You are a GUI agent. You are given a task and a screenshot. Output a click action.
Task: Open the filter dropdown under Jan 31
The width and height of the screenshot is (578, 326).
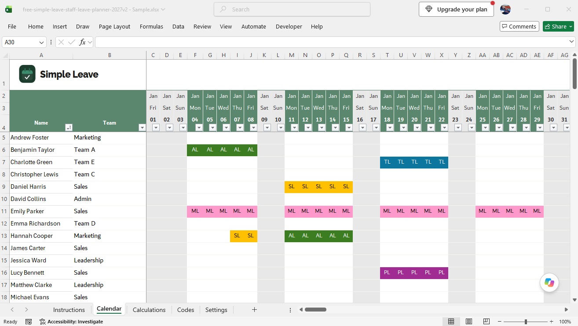click(567, 128)
